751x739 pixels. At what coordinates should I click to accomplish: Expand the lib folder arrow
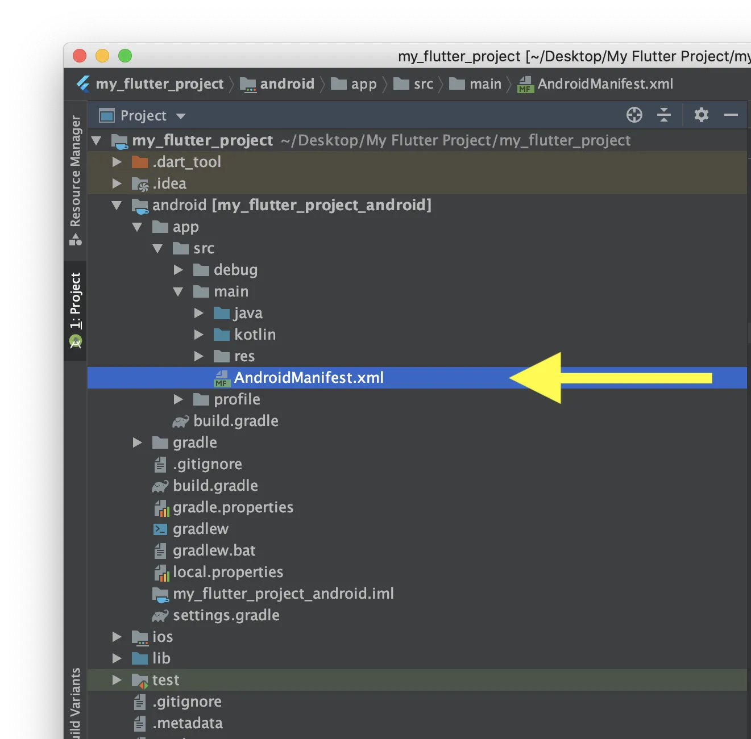click(x=117, y=658)
